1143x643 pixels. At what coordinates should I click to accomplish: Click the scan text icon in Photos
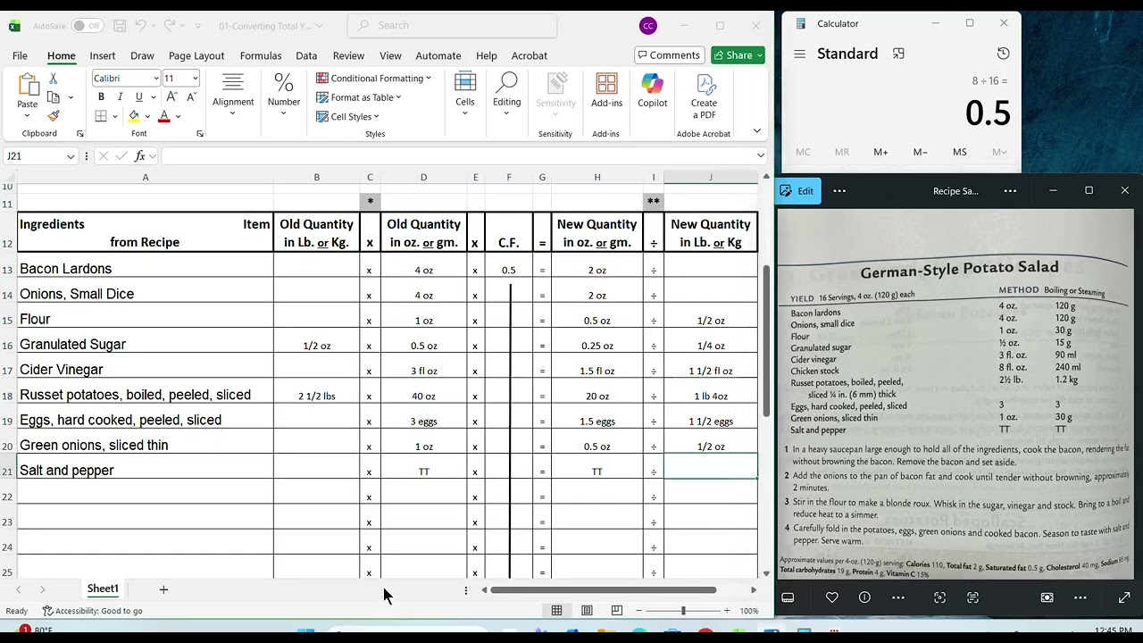[x=972, y=597]
